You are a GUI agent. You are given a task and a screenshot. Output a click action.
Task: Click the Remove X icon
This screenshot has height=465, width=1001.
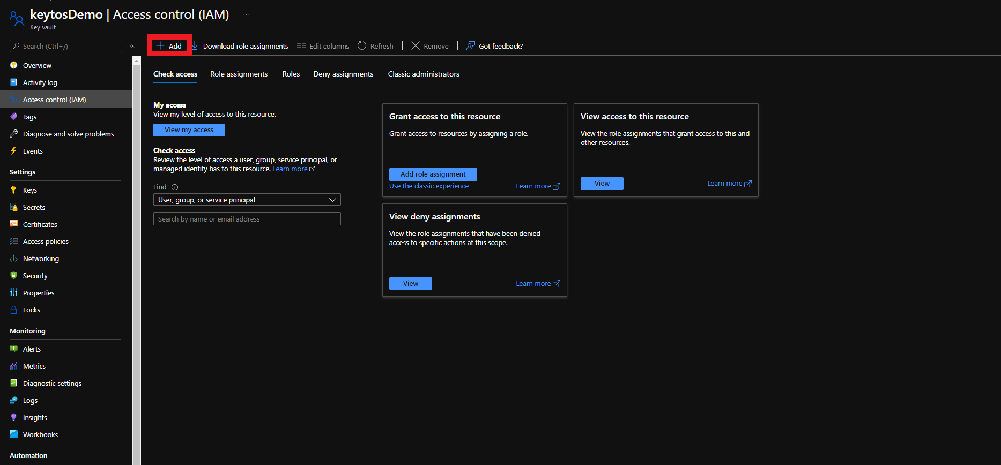click(x=416, y=46)
